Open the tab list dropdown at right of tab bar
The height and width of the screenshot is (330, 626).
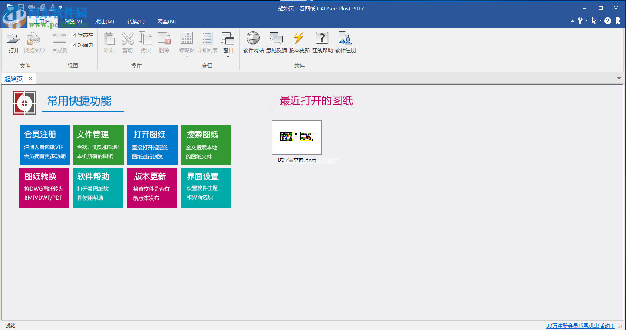[619, 79]
